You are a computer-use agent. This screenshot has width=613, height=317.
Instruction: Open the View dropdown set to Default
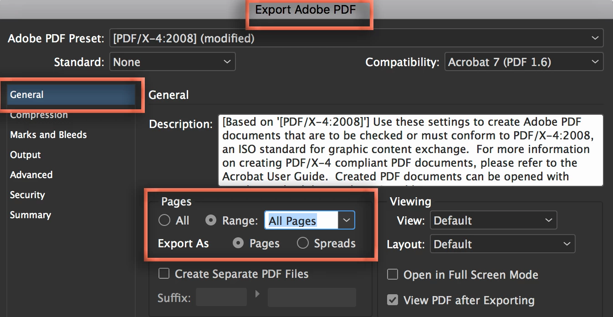[x=493, y=220]
